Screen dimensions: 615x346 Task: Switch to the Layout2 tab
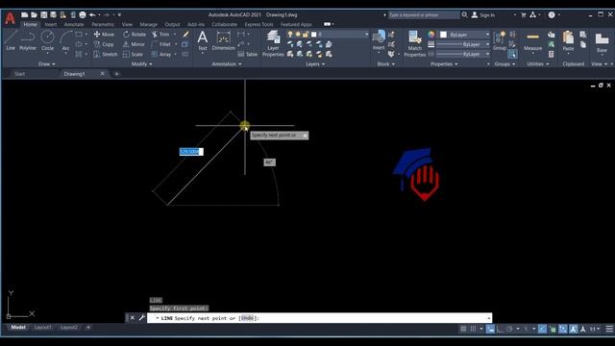coord(69,327)
